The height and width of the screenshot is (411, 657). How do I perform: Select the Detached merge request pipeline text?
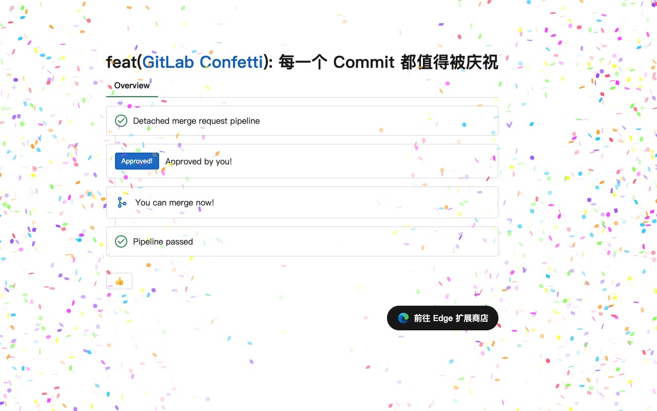(197, 121)
